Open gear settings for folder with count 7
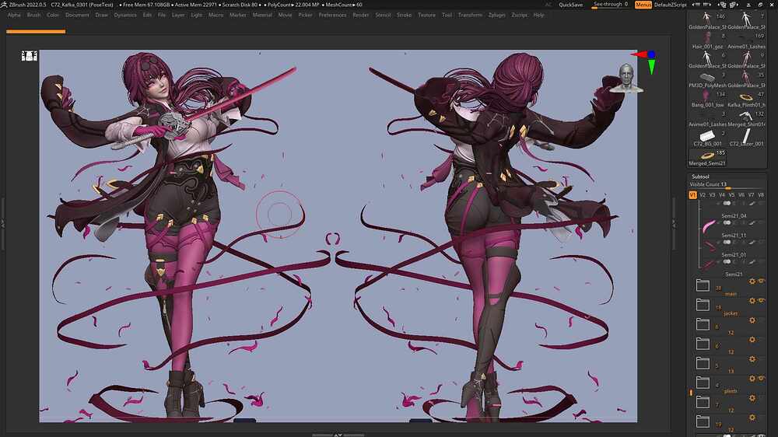778x437 pixels. tap(752, 398)
